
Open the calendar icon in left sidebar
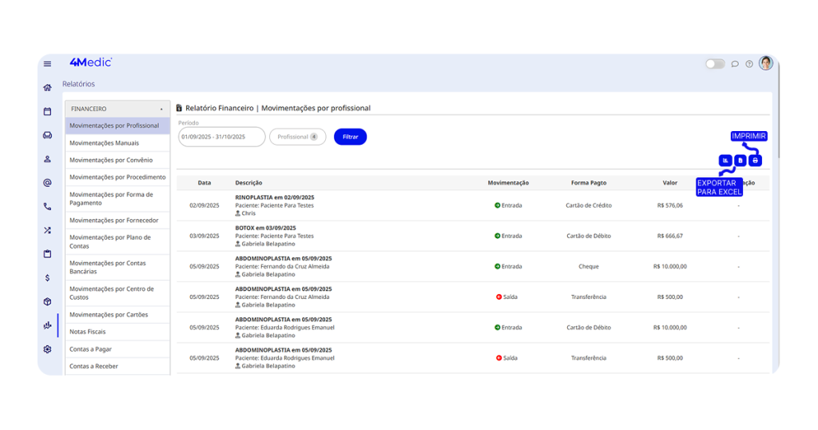point(47,111)
